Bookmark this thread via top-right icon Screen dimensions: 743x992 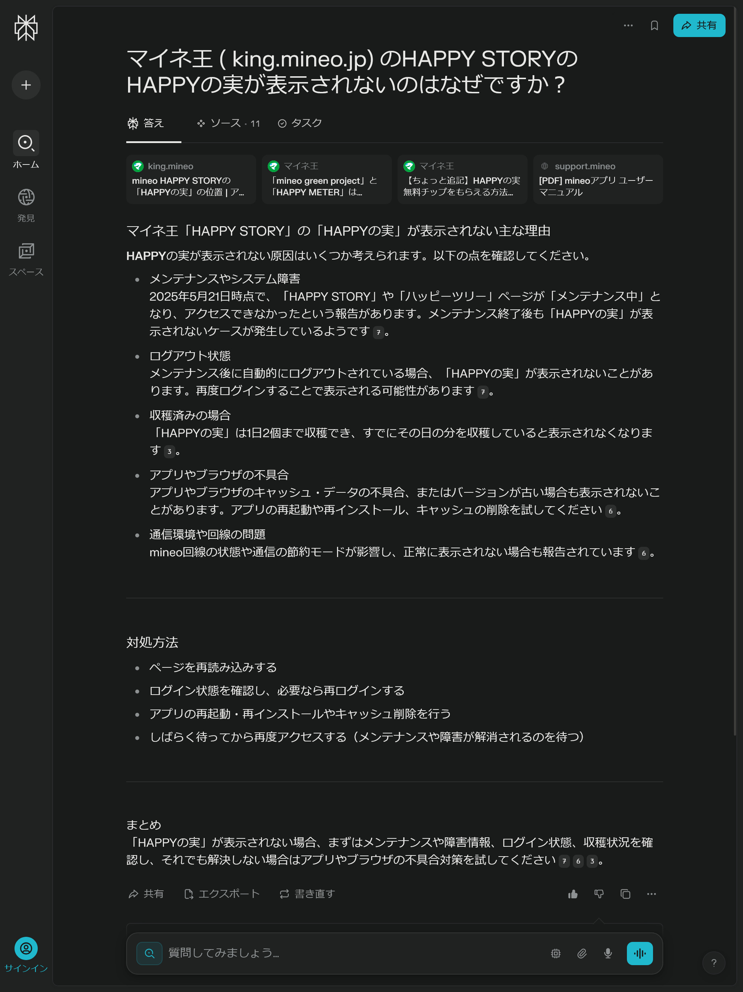654,25
